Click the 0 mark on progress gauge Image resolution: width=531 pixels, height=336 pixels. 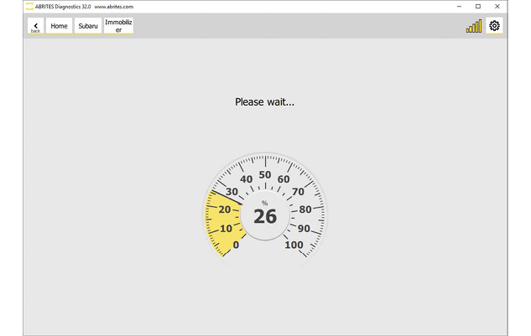coord(236,245)
